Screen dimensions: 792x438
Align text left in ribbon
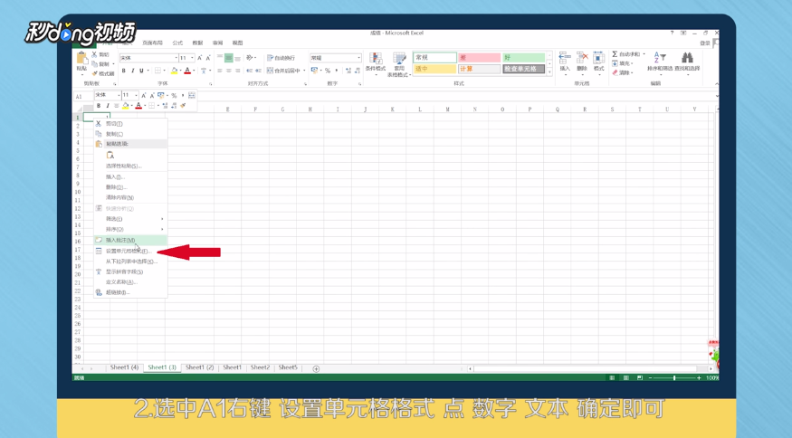tap(220, 71)
